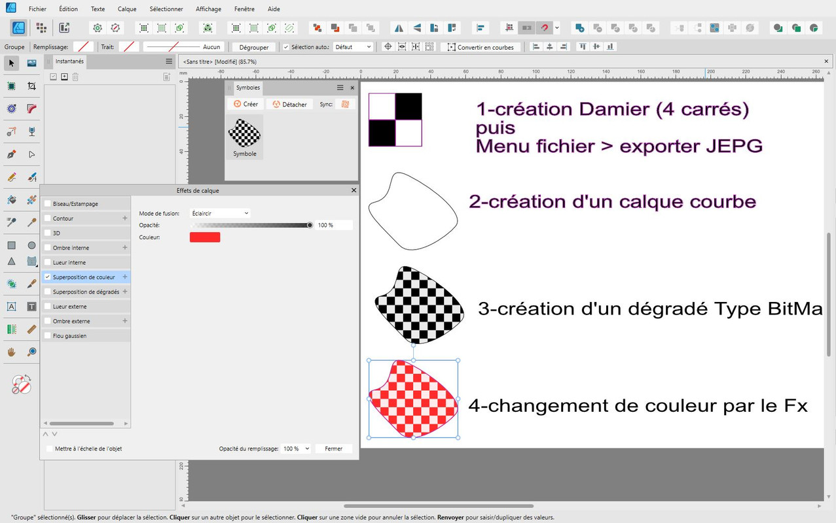Click the Align top icon in context bar
This screenshot has width=836, height=523.
pos(583,46)
